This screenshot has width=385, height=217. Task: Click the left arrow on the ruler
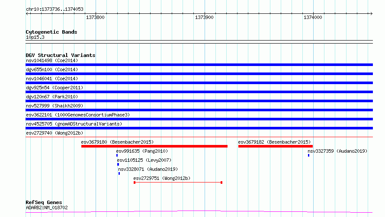pyautogui.click(x=27, y=13)
